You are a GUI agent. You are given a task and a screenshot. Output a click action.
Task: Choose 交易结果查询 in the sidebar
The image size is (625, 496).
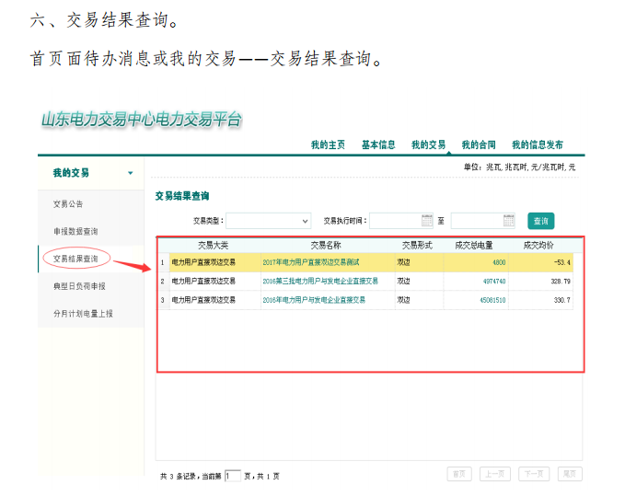(75, 259)
